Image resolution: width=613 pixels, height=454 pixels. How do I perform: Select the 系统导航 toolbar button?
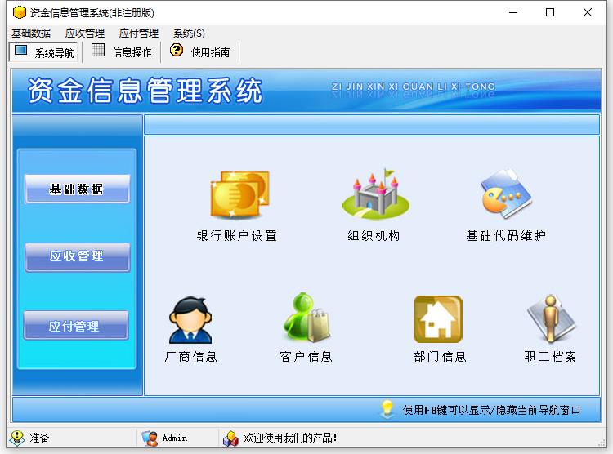pyautogui.click(x=44, y=51)
